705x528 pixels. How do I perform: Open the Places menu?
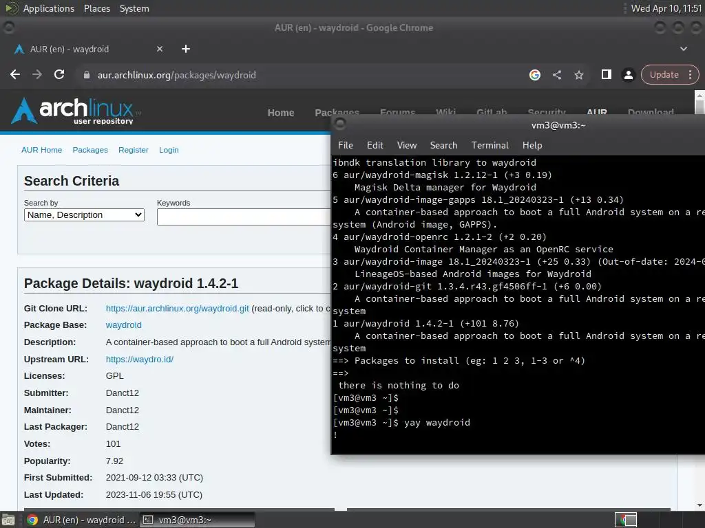coord(97,8)
